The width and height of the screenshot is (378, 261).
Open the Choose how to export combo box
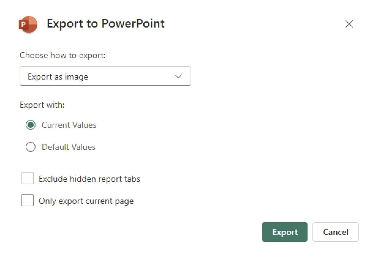click(105, 76)
